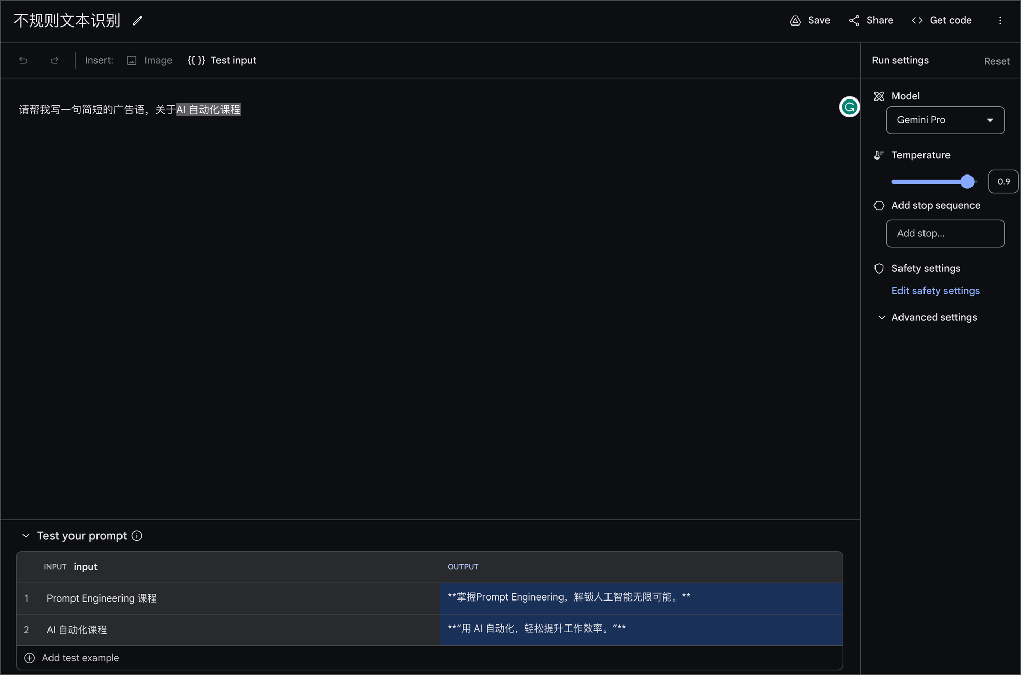Screen dimensions: 1021x675
Task: Insert an Image into the prompt
Action: [149, 60]
